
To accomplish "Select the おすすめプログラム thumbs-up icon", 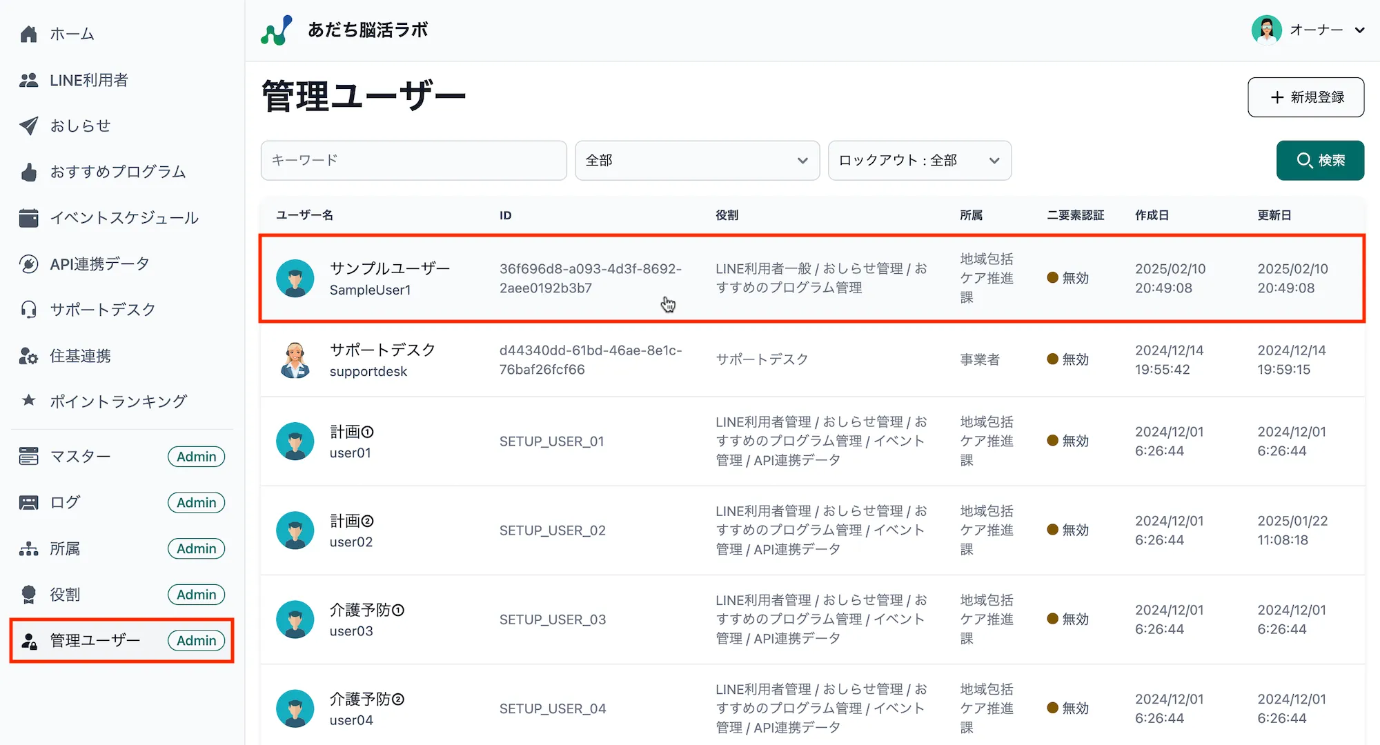I will [x=28, y=172].
